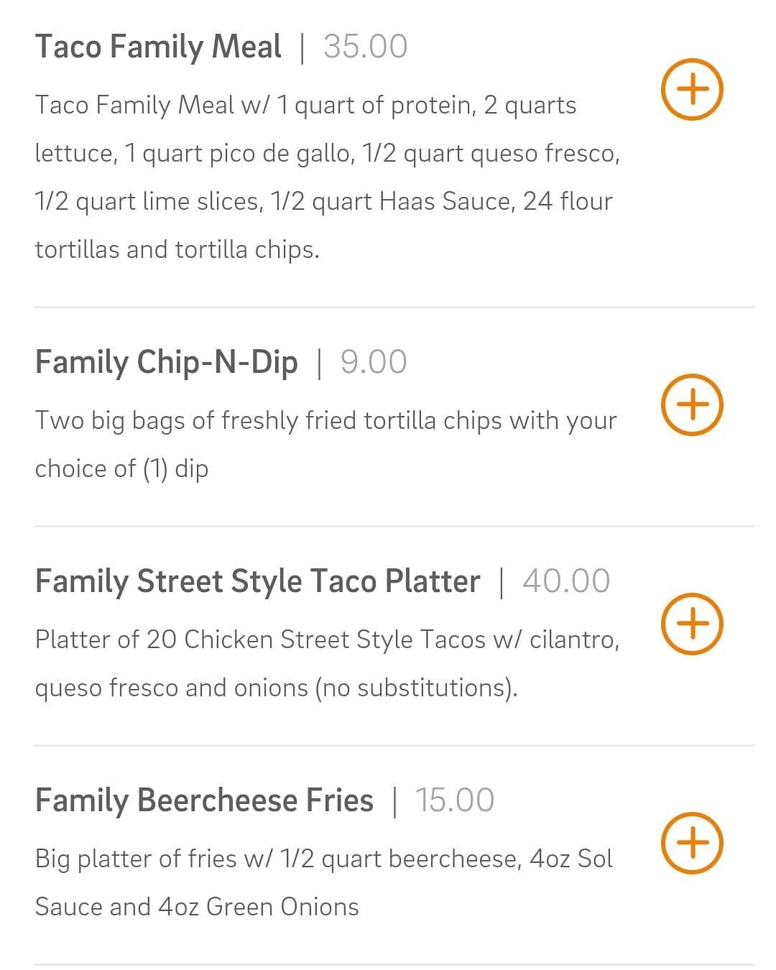Add Family Beercheese Fries to order

(x=691, y=843)
